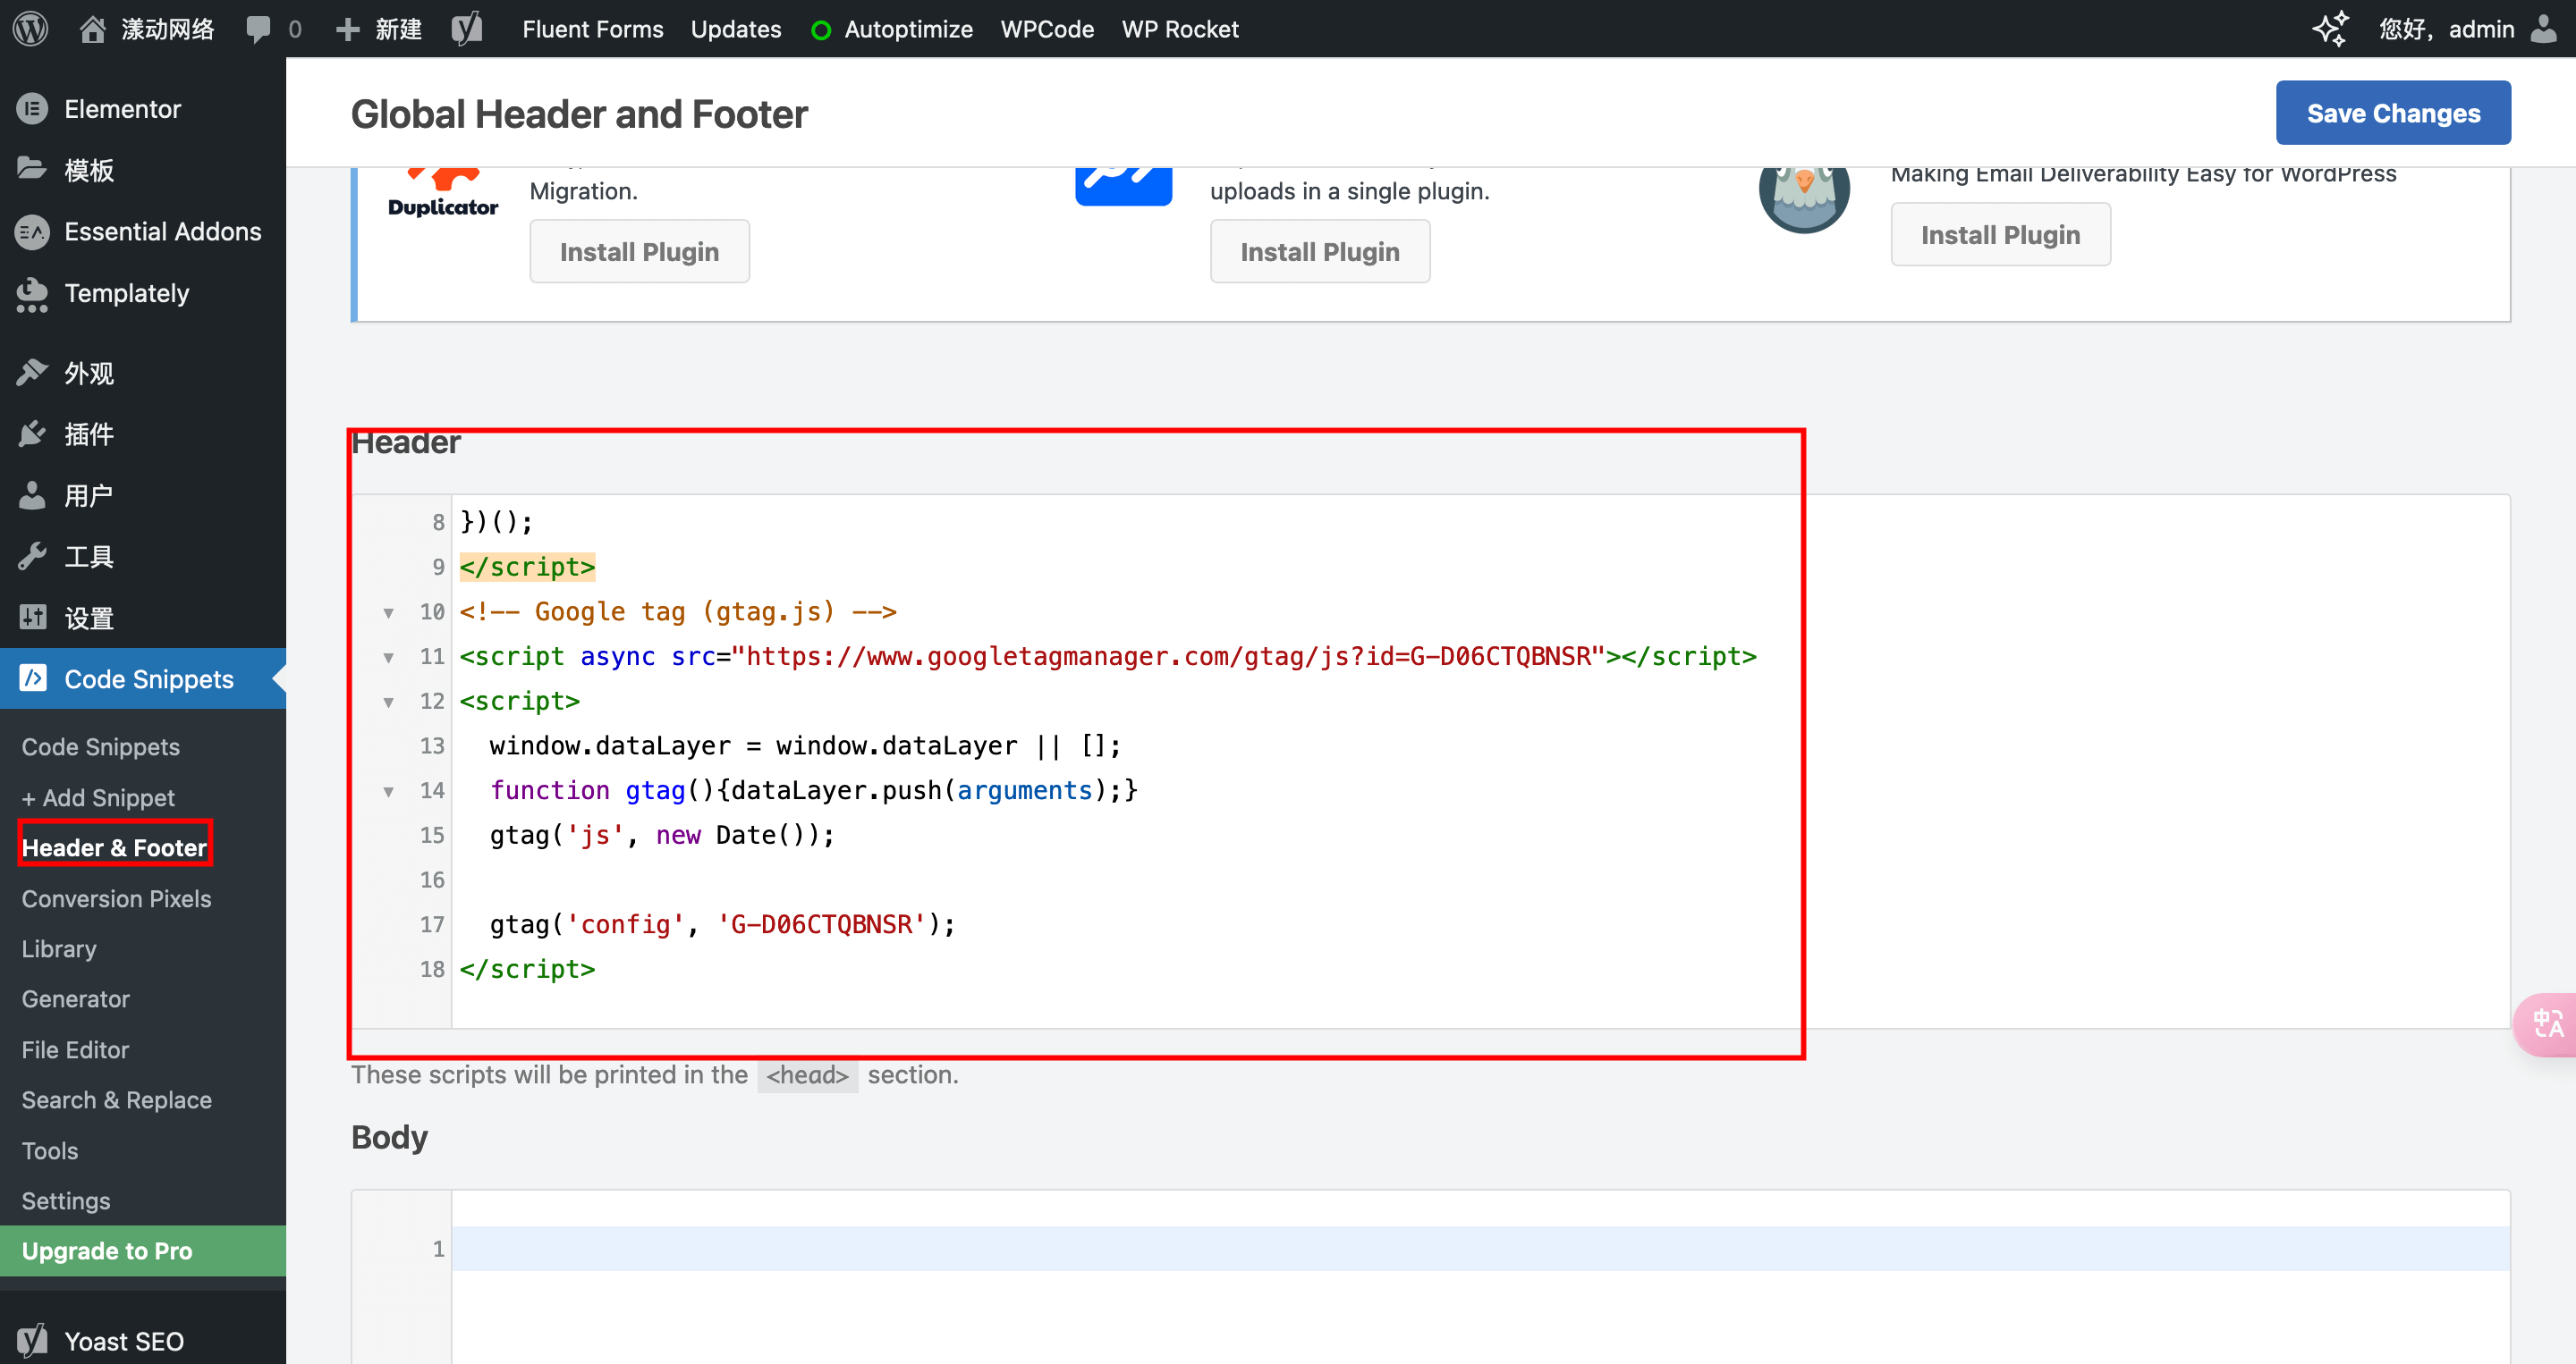Click Save Changes button
Viewport: 2576px width, 1364px height.
[x=2392, y=113]
